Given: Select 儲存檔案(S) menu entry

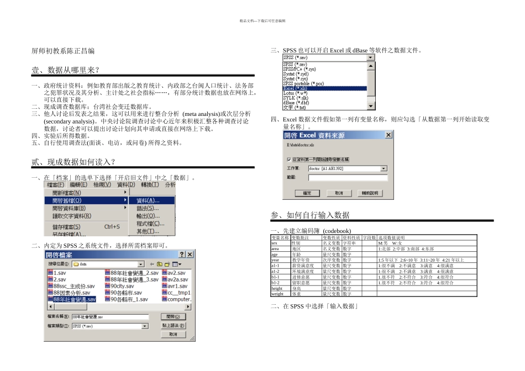Looking at the screenshot, I should point(86,227).
